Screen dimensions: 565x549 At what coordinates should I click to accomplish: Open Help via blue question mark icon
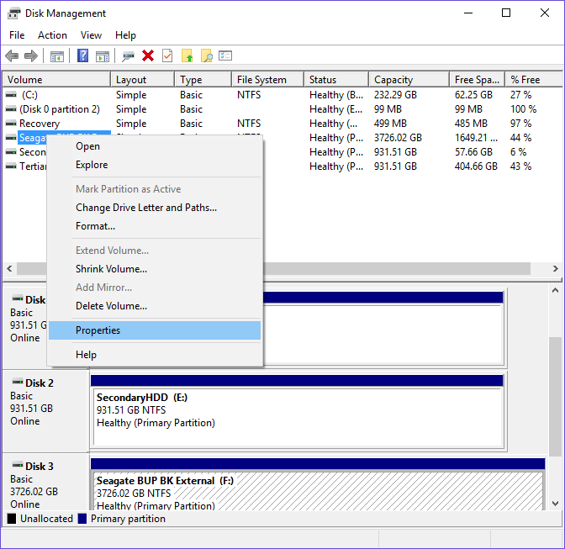[83, 56]
